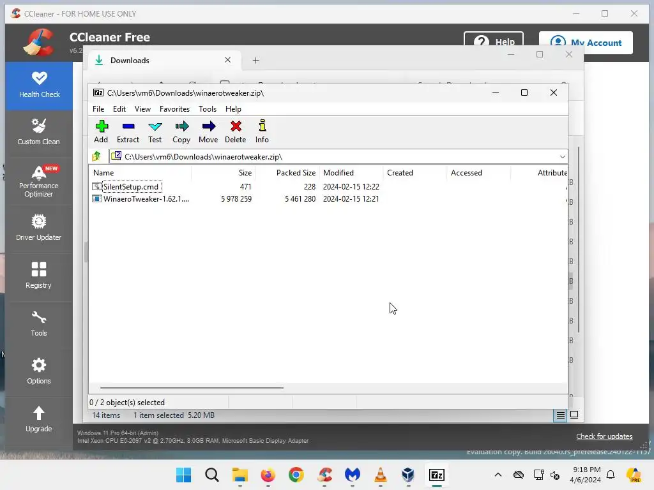Click My Account in CCleaner

click(x=586, y=43)
